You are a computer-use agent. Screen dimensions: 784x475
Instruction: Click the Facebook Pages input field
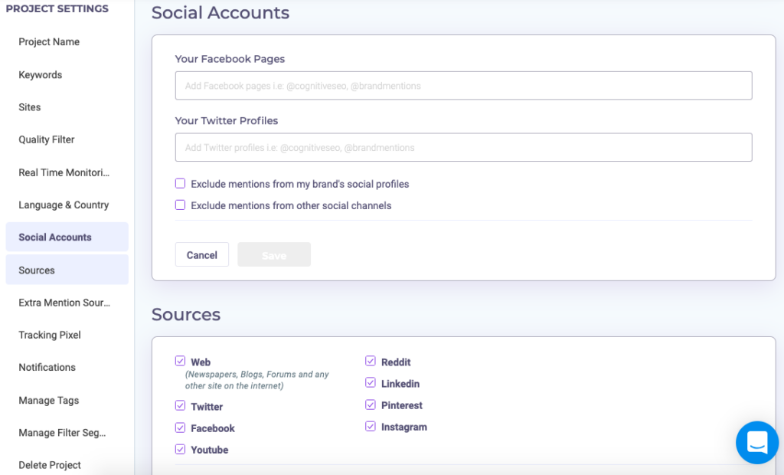coord(462,85)
